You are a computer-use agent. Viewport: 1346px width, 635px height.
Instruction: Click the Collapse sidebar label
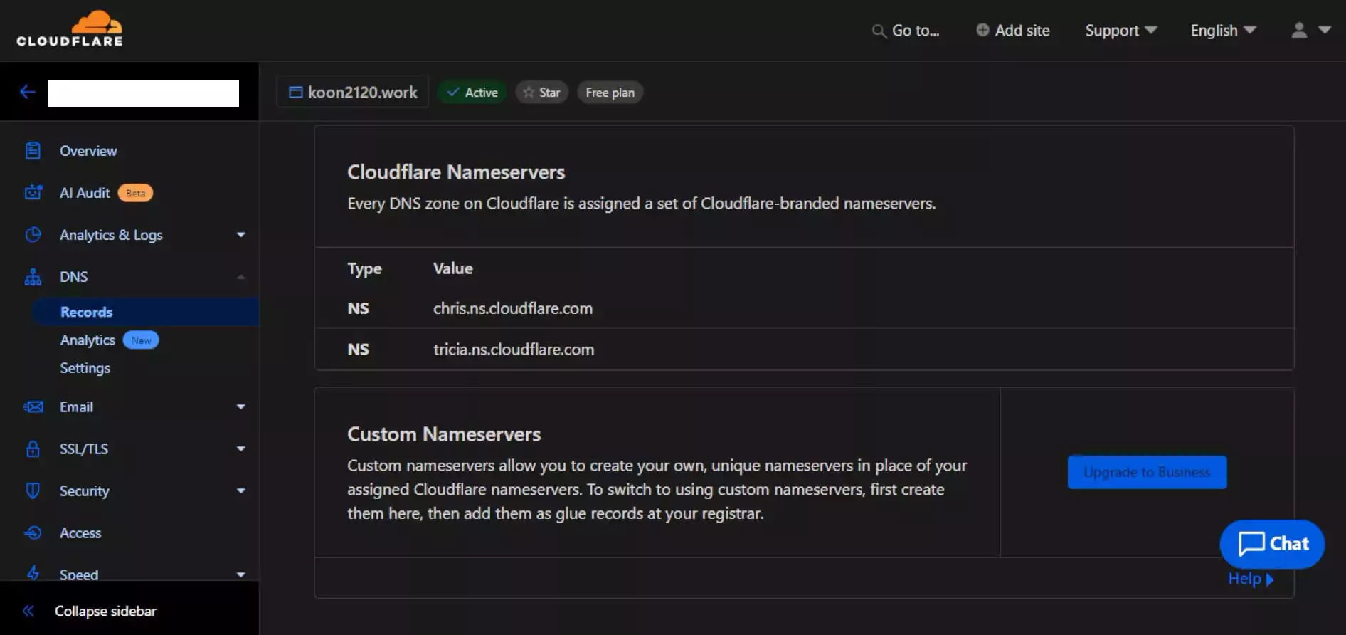coord(105,612)
